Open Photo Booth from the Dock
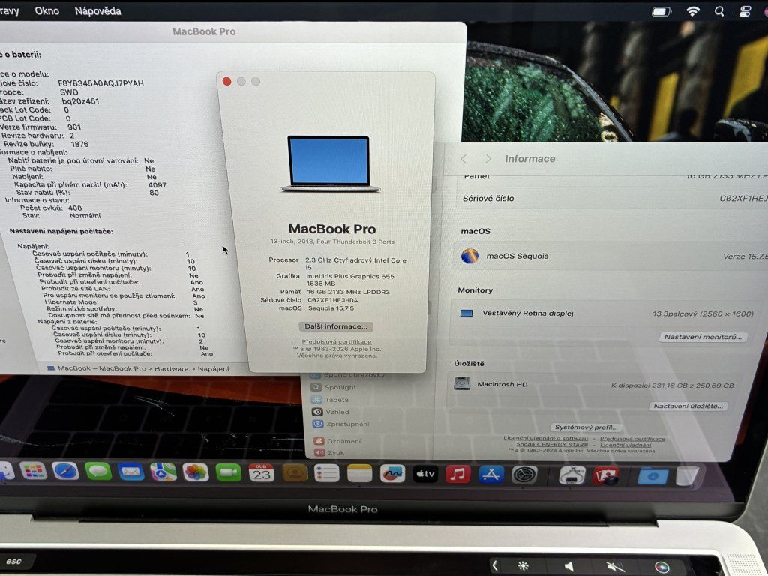The width and height of the screenshot is (768, 576). pyautogui.click(x=606, y=476)
